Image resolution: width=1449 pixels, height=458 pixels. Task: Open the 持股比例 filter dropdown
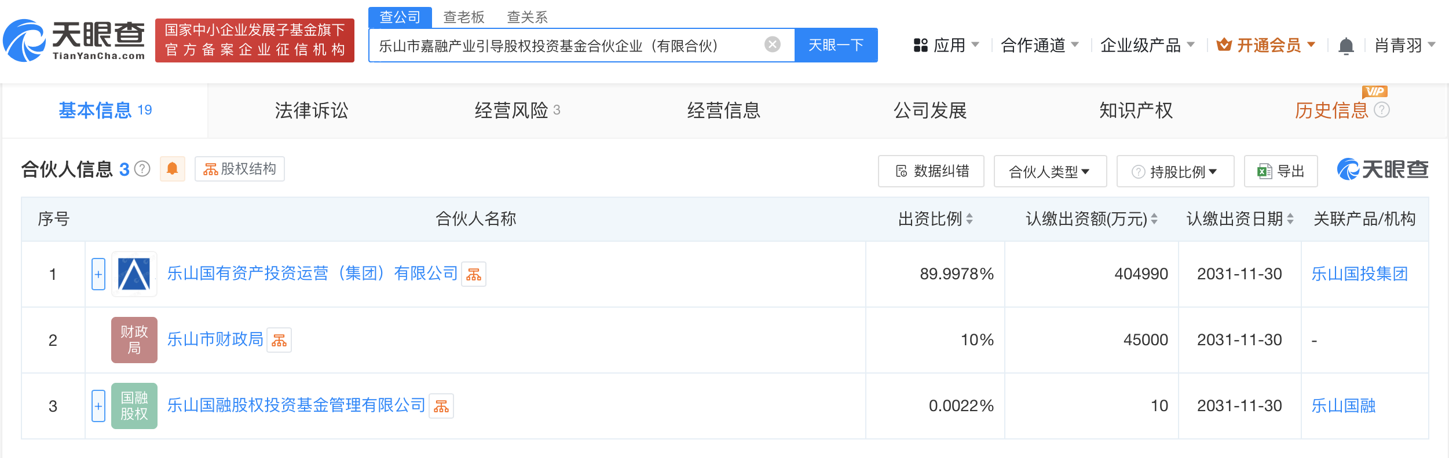click(x=1175, y=171)
